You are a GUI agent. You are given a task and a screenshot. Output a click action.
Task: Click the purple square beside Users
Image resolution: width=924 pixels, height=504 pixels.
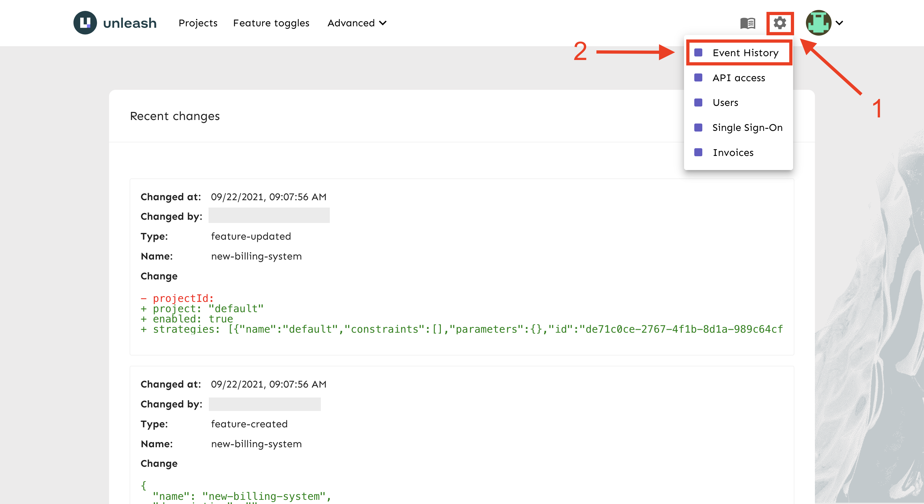698,103
